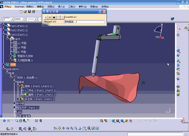This screenshot has width=189, height=136.
Task: Open the 档案 file menu
Action: (x=30, y=7)
